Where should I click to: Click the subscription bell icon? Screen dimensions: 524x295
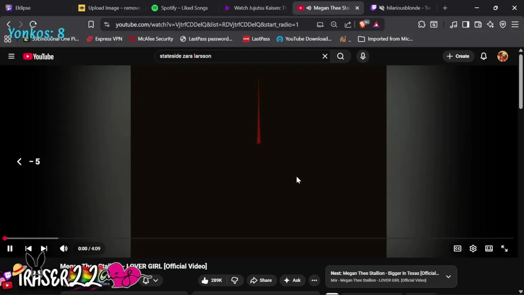[x=146, y=281]
